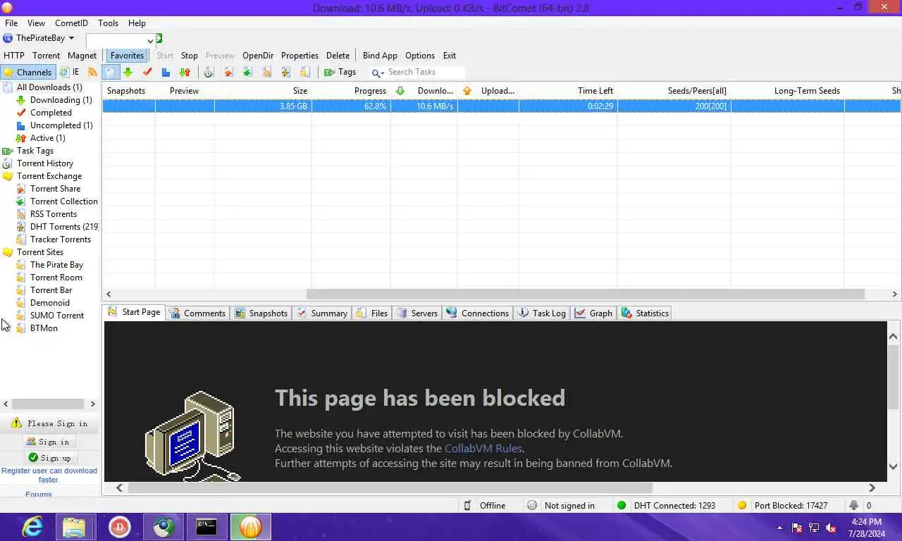Screen dimensions: 902x541
Task: Open the CometID menu
Action: [71, 23]
